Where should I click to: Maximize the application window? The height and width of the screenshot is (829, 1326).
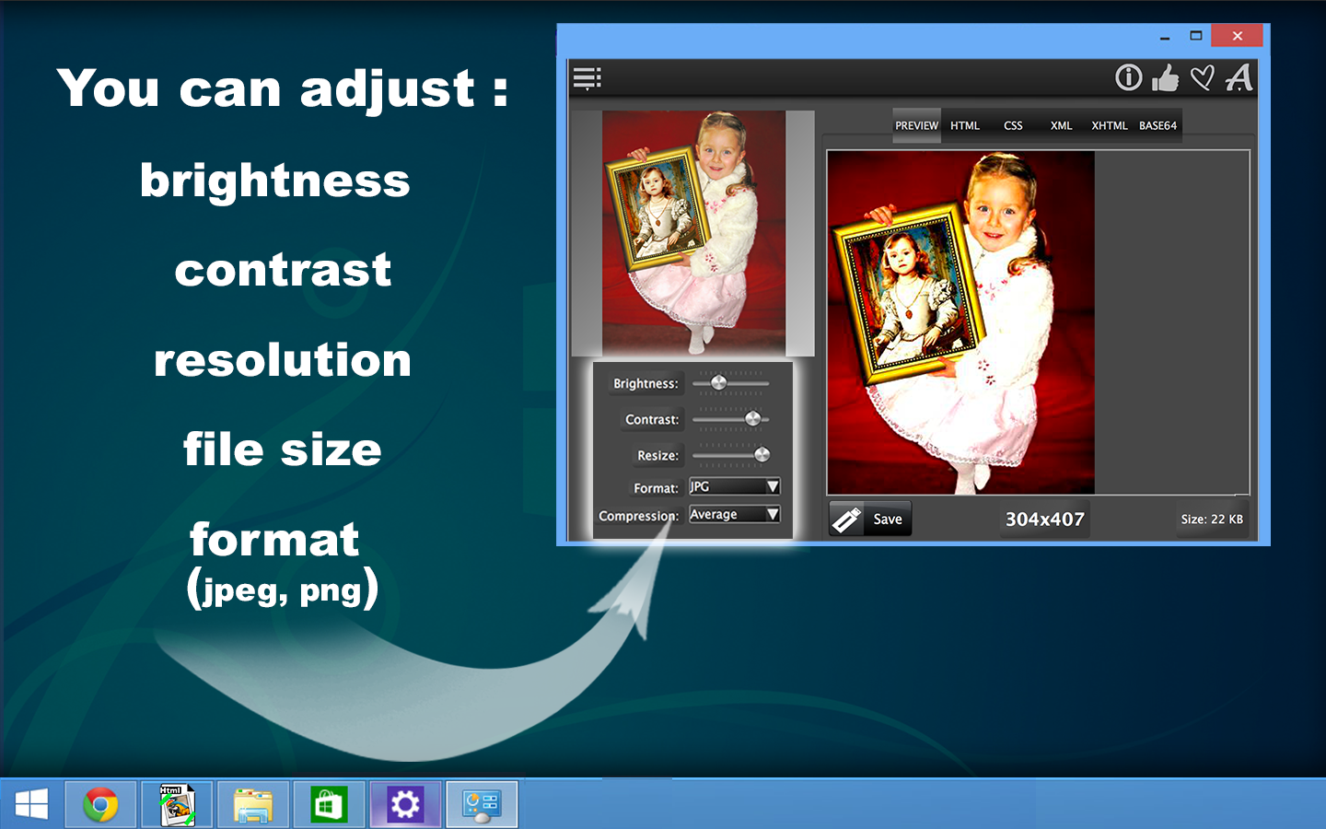[x=1196, y=36]
